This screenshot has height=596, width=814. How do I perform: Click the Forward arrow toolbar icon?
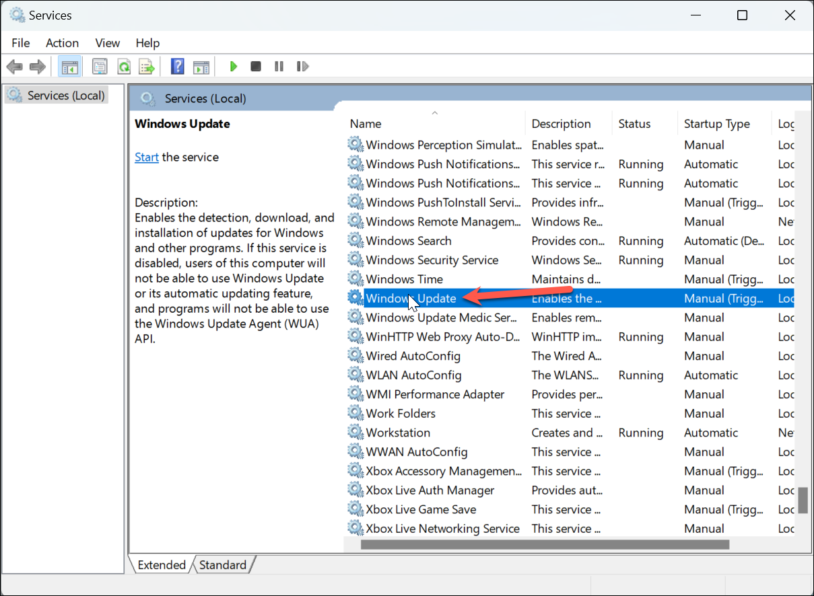point(38,67)
